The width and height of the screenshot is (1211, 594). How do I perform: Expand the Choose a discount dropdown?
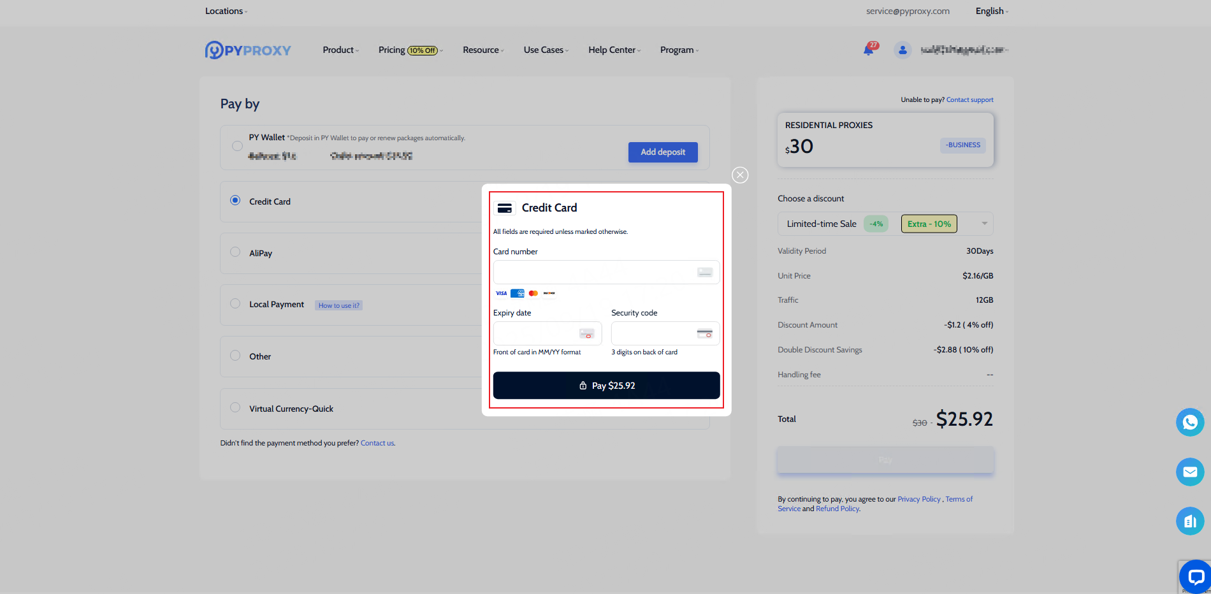(984, 224)
